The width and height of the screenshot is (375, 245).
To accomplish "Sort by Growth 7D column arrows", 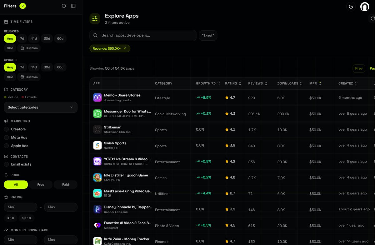I will pyautogui.click(x=219, y=83).
